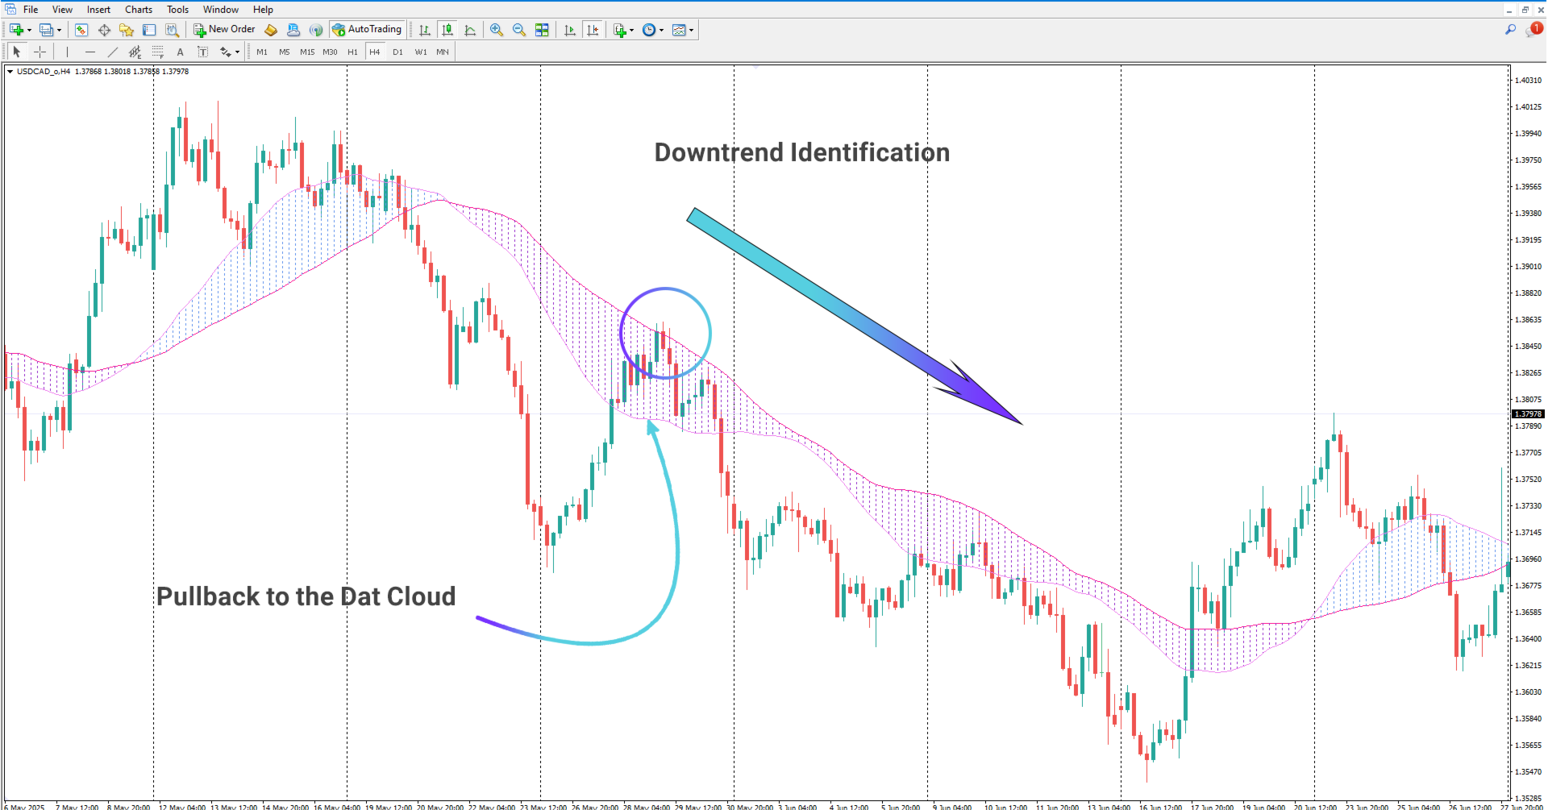Toggle AutoTrading on
The image size is (1548, 810).
tap(367, 29)
